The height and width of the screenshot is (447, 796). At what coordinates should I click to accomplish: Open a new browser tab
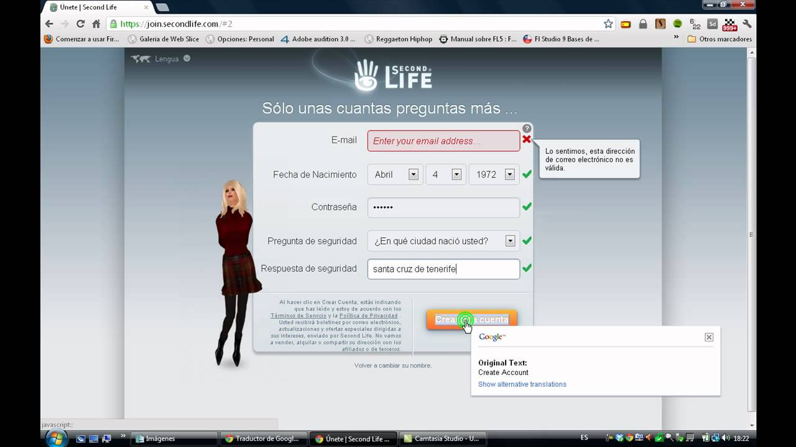point(162,7)
